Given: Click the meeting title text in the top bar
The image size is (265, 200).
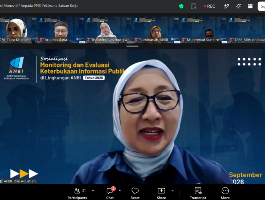Looking at the screenshot, I should point(39,6).
